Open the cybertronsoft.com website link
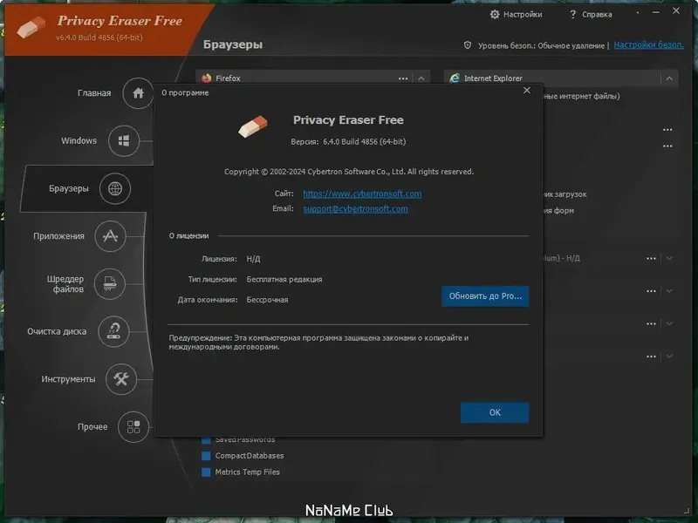 [x=362, y=194]
